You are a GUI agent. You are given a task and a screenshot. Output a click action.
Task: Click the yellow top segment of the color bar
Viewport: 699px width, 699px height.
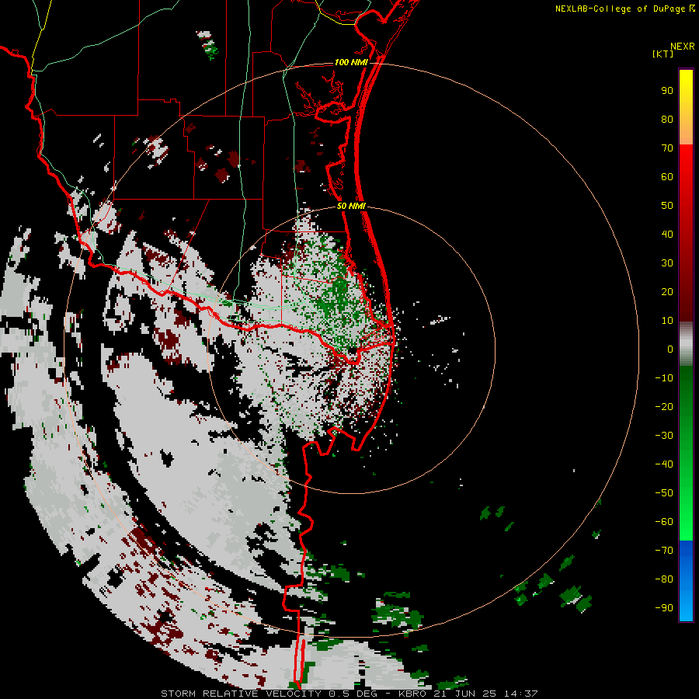pyautogui.click(x=686, y=107)
